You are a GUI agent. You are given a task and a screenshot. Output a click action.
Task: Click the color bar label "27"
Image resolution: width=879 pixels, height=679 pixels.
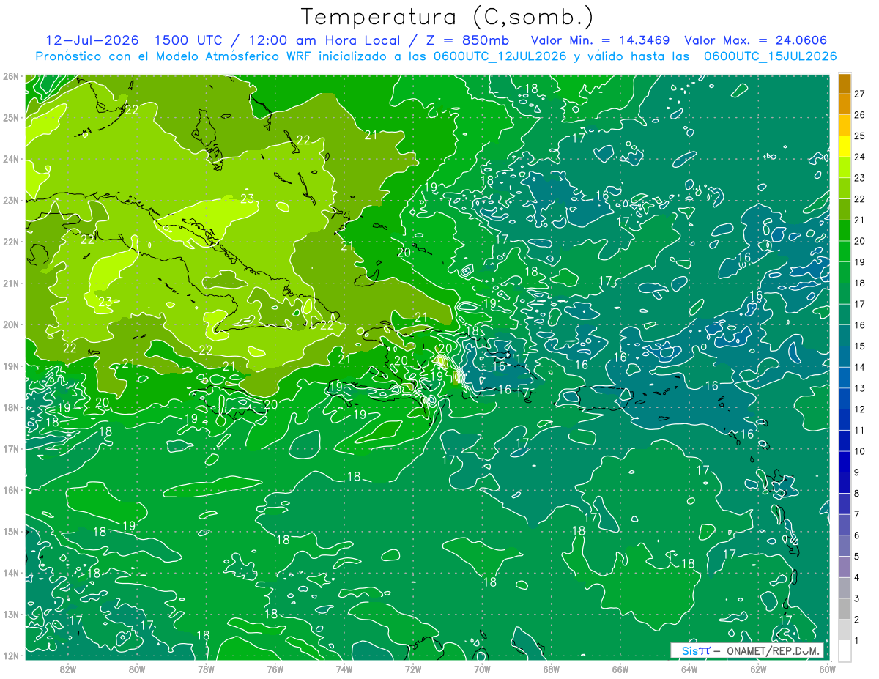click(860, 94)
